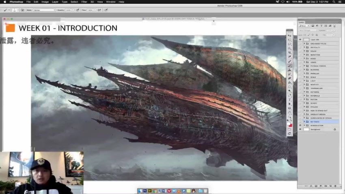Click the foreground color swatch
Image resolution: width=345 pixels, height=194 pixels.
(x=289, y=124)
